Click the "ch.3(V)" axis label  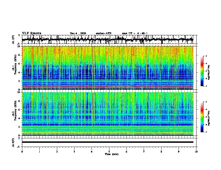(x=13, y=142)
